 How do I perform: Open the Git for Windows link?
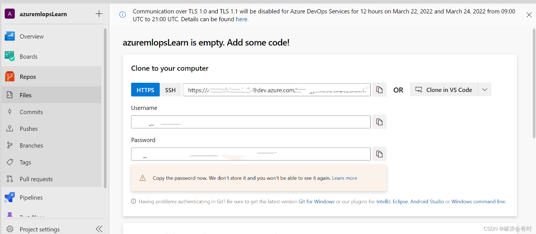point(317,202)
